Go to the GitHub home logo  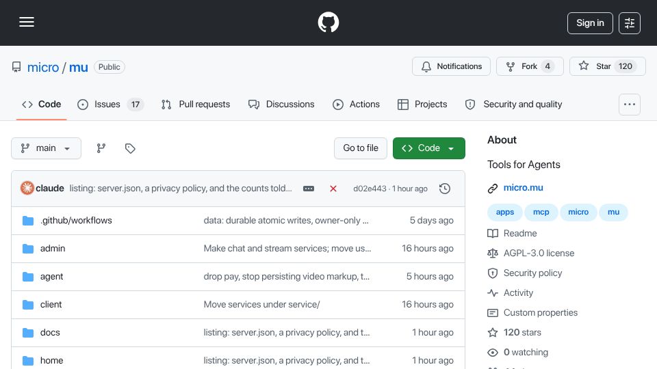[328, 22]
